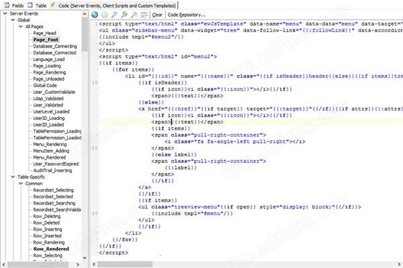Select the MenuItem_Adding event
Screen dimensions: 403x268
click(x=51, y=151)
